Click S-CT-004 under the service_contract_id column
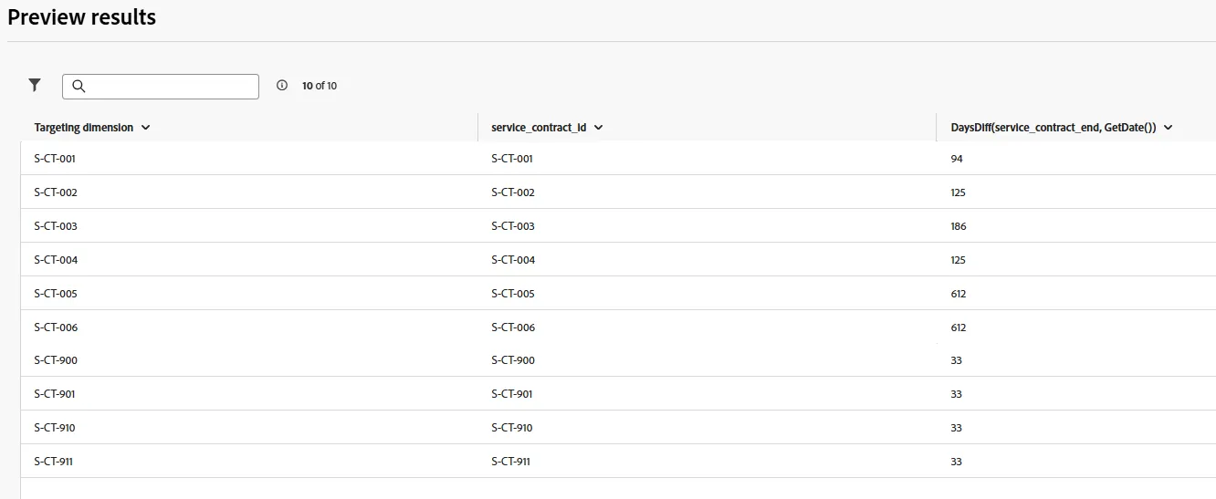The image size is (1216, 499). coord(513,260)
